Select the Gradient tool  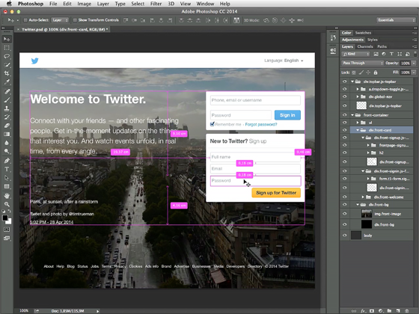pos(7,134)
